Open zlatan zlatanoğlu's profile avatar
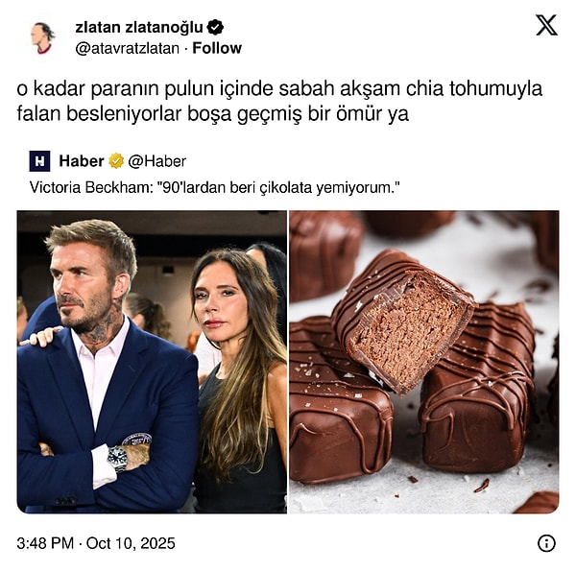This screenshot has width=576, height=572. point(42,37)
